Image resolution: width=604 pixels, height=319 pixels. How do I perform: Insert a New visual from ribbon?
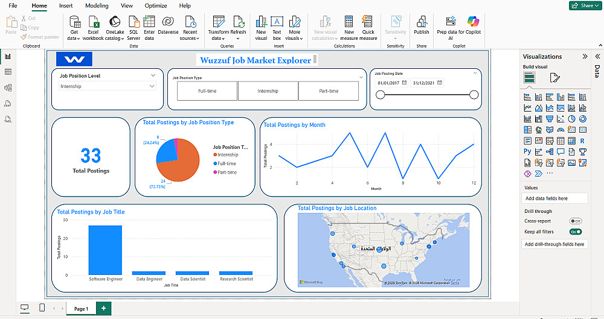pyautogui.click(x=261, y=28)
